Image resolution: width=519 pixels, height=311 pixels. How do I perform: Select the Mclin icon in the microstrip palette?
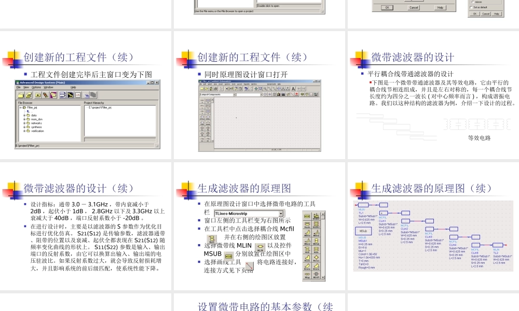316,249
